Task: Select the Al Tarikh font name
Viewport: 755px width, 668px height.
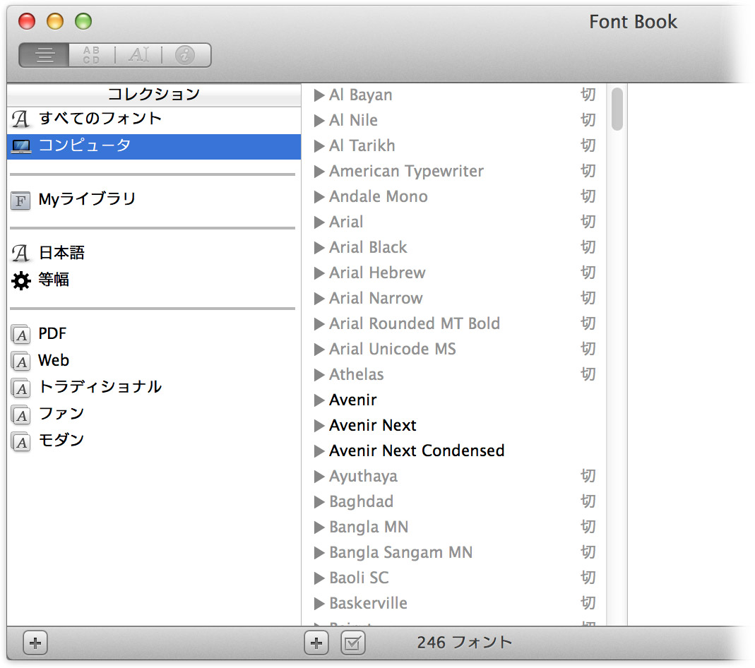Action: tap(362, 145)
